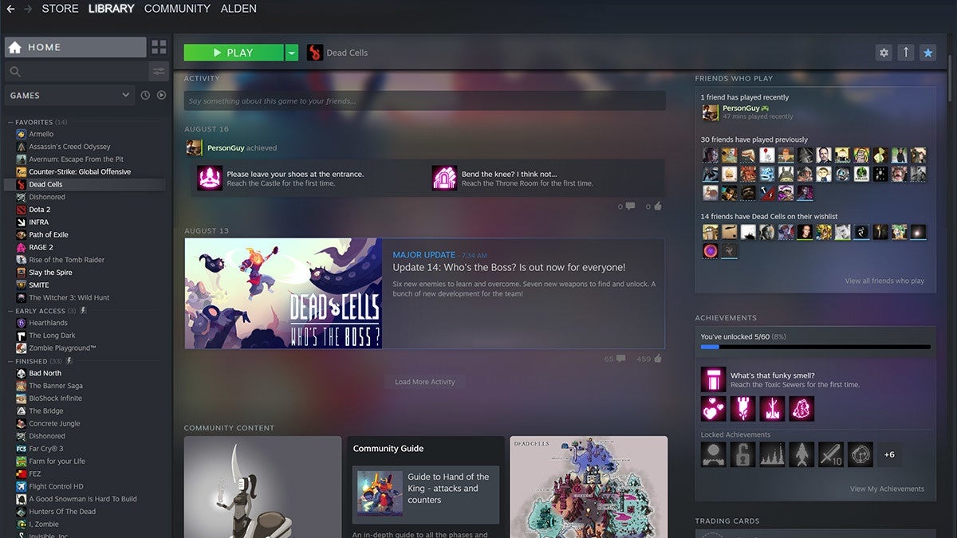This screenshot has width=957, height=538.
Task: Click the library search magnifier icon
Action: click(x=16, y=71)
